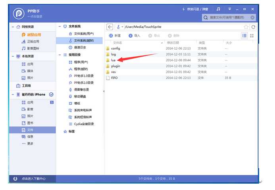The height and width of the screenshot is (190, 275).
Task: Collapse the 常用目录 tree
Action: pos(60,55)
